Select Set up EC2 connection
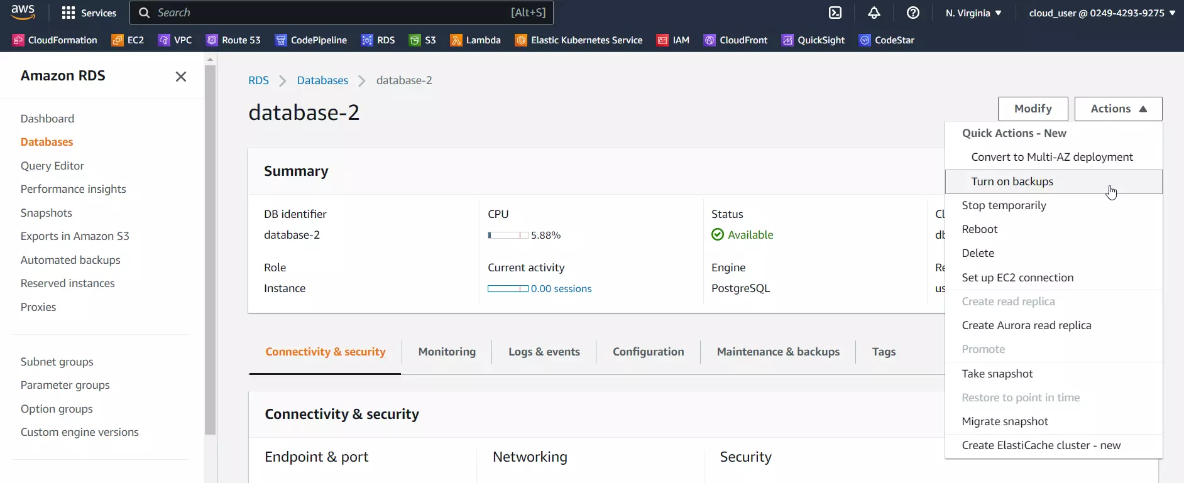This screenshot has width=1184, height=483. [1053, 278]
